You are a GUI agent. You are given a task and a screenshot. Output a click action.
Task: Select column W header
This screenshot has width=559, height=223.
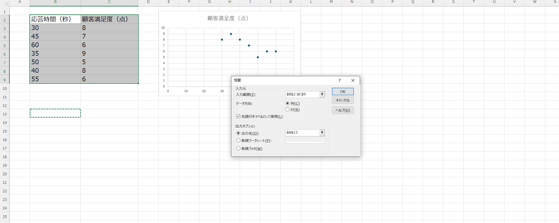[535, 2]
